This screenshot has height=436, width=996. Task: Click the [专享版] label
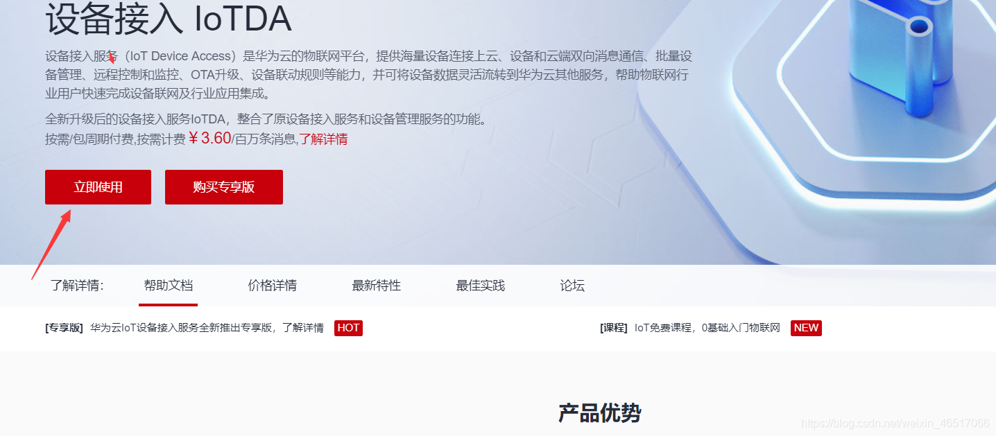(x=64, y=328)
